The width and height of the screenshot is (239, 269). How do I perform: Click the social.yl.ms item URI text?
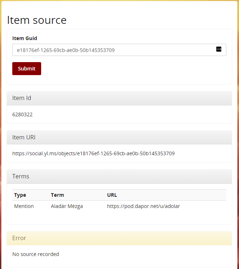[93, 153]
